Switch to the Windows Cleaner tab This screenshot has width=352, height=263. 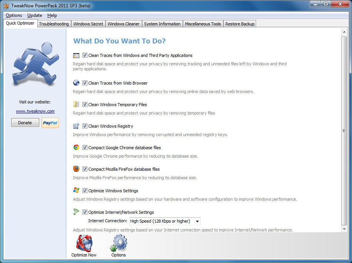[x=123, y=24]
